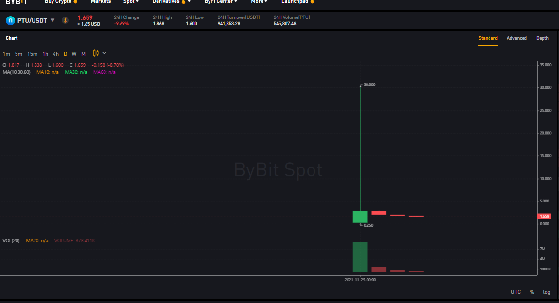Image resolution: width=559 pixels, height=303 pixels.
Task: Select the weekly W timeframe
Action: pos(74,54)
